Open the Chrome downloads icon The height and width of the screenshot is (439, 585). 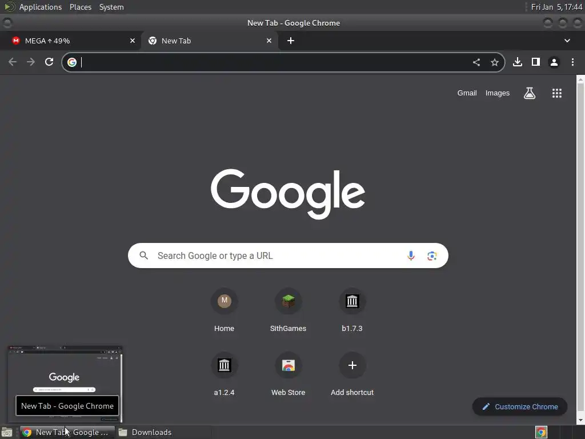pos(518,62)
